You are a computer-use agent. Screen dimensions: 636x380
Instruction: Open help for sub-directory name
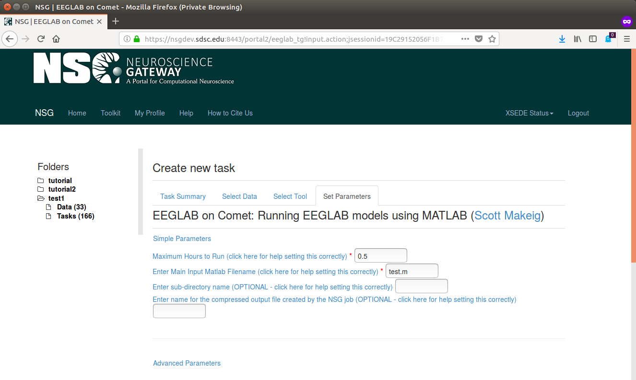tap(272, 287)
